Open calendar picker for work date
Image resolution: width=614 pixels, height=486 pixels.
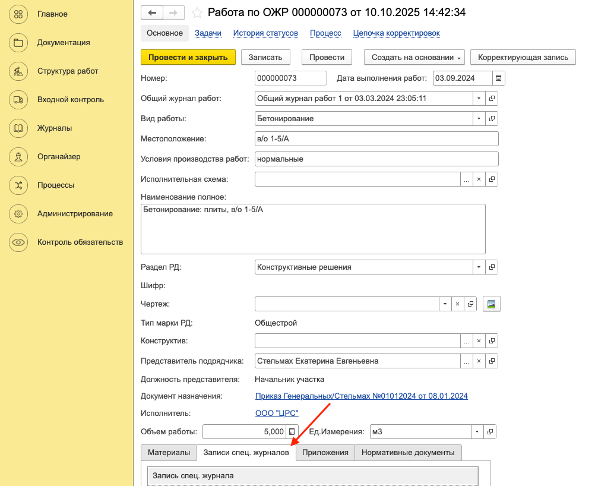[499, 78]
